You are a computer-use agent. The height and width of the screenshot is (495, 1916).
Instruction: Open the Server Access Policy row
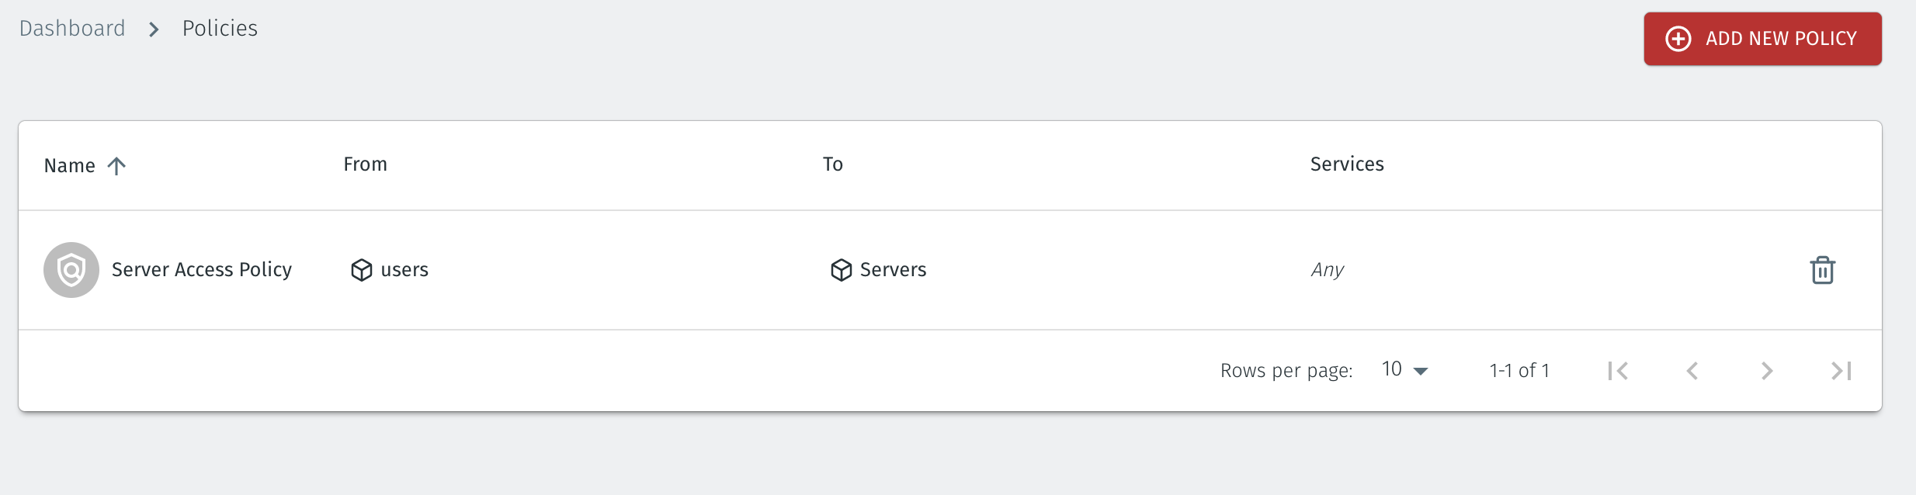click(202, 270)
